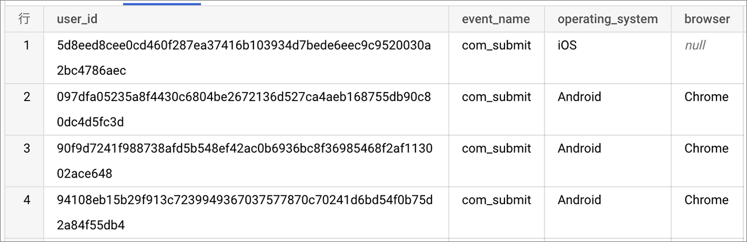747x242 pixels.
Task: Select row number 4
Action: [26, 200]
